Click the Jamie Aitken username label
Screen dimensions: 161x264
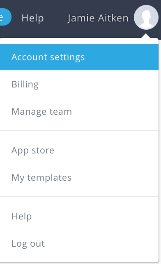click(x=98, y=18)
